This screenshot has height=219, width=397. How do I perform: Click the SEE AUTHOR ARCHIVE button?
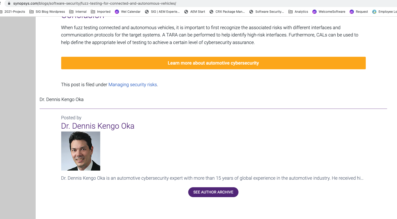[x=213, y=192]
